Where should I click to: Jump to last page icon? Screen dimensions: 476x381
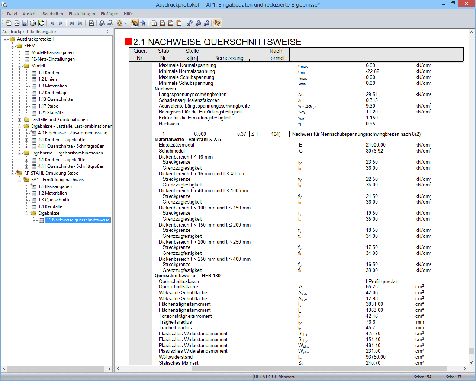coord(80,23)
